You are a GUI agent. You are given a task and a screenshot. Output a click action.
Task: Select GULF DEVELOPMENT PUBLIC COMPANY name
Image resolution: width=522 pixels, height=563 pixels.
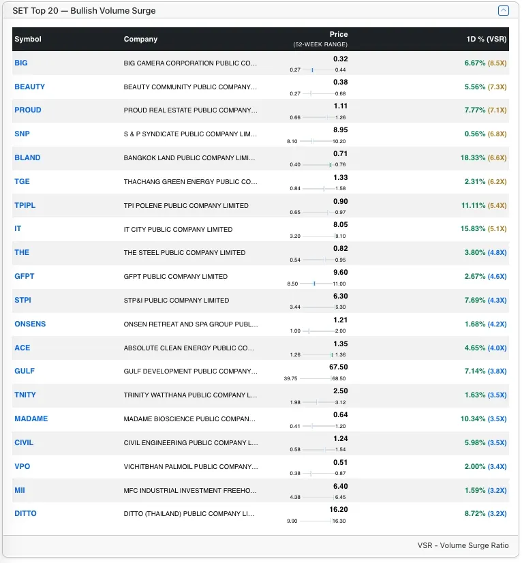(191, 371)
